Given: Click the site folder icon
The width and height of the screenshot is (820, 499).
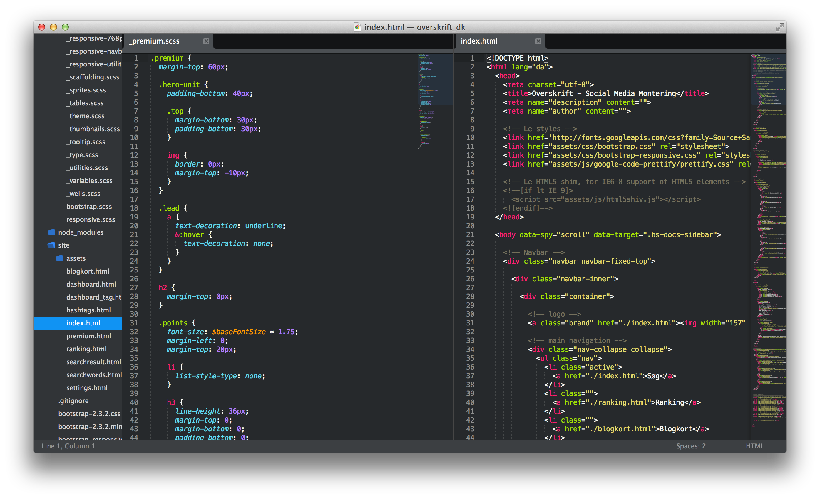Looking at the screenshot, I should coord(52,245).
